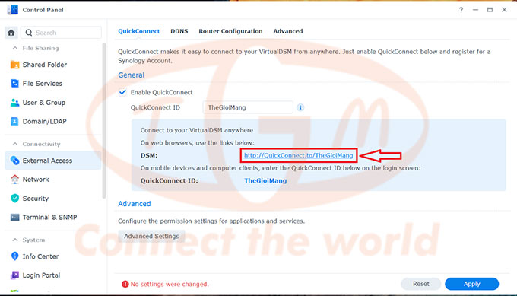The image size is (517, 296).
Task: Toggle the Enable QuickConnect checkbox
Action: 122,92
